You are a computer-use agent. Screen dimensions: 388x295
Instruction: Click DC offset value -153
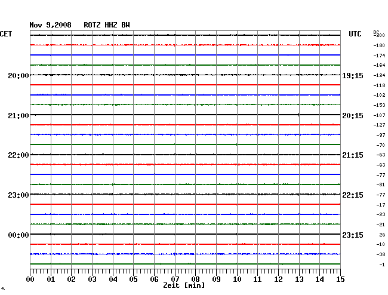[379, 106]
